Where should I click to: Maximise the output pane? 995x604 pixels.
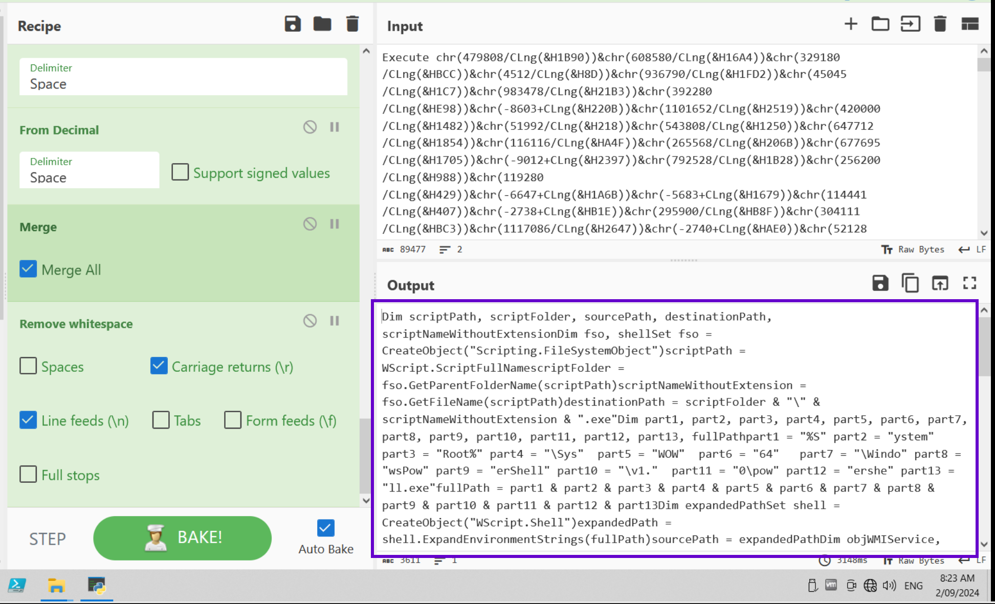point(969,283)
